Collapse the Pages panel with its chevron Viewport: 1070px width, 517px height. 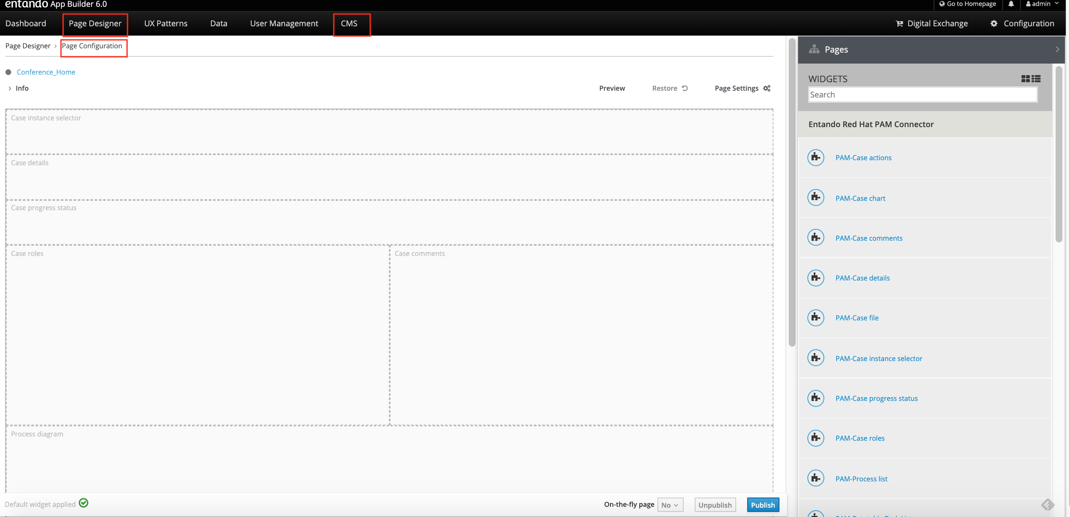(1057, 50)
